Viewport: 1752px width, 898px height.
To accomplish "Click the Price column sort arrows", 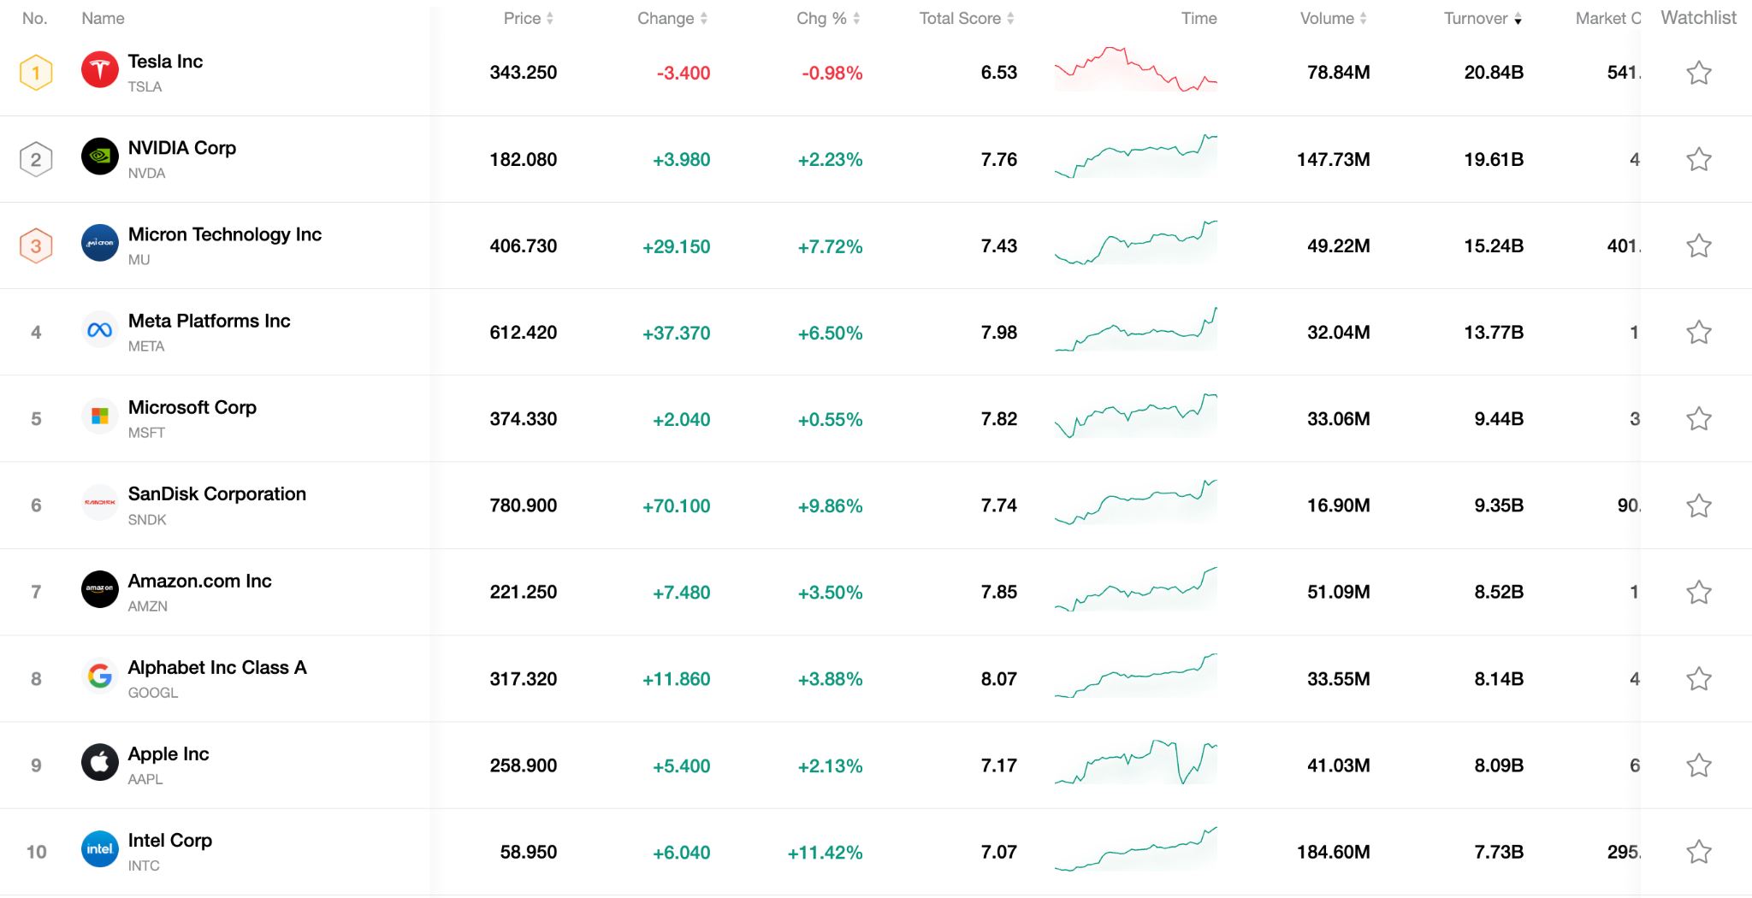I will click(x=548, y=18).
